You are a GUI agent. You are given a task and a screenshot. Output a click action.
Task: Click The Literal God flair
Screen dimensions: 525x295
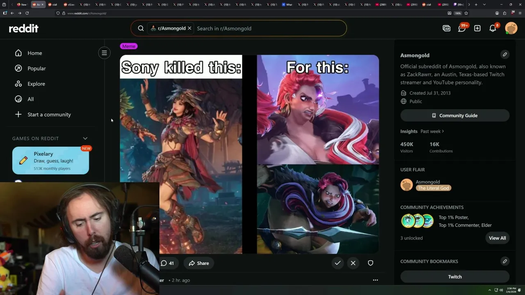pyautogui.click(x=434, y=188)
